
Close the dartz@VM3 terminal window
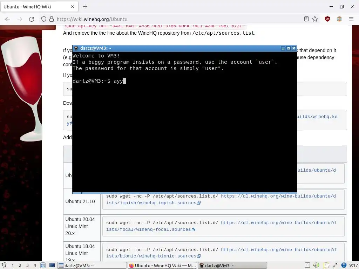[x=294, y=48]
